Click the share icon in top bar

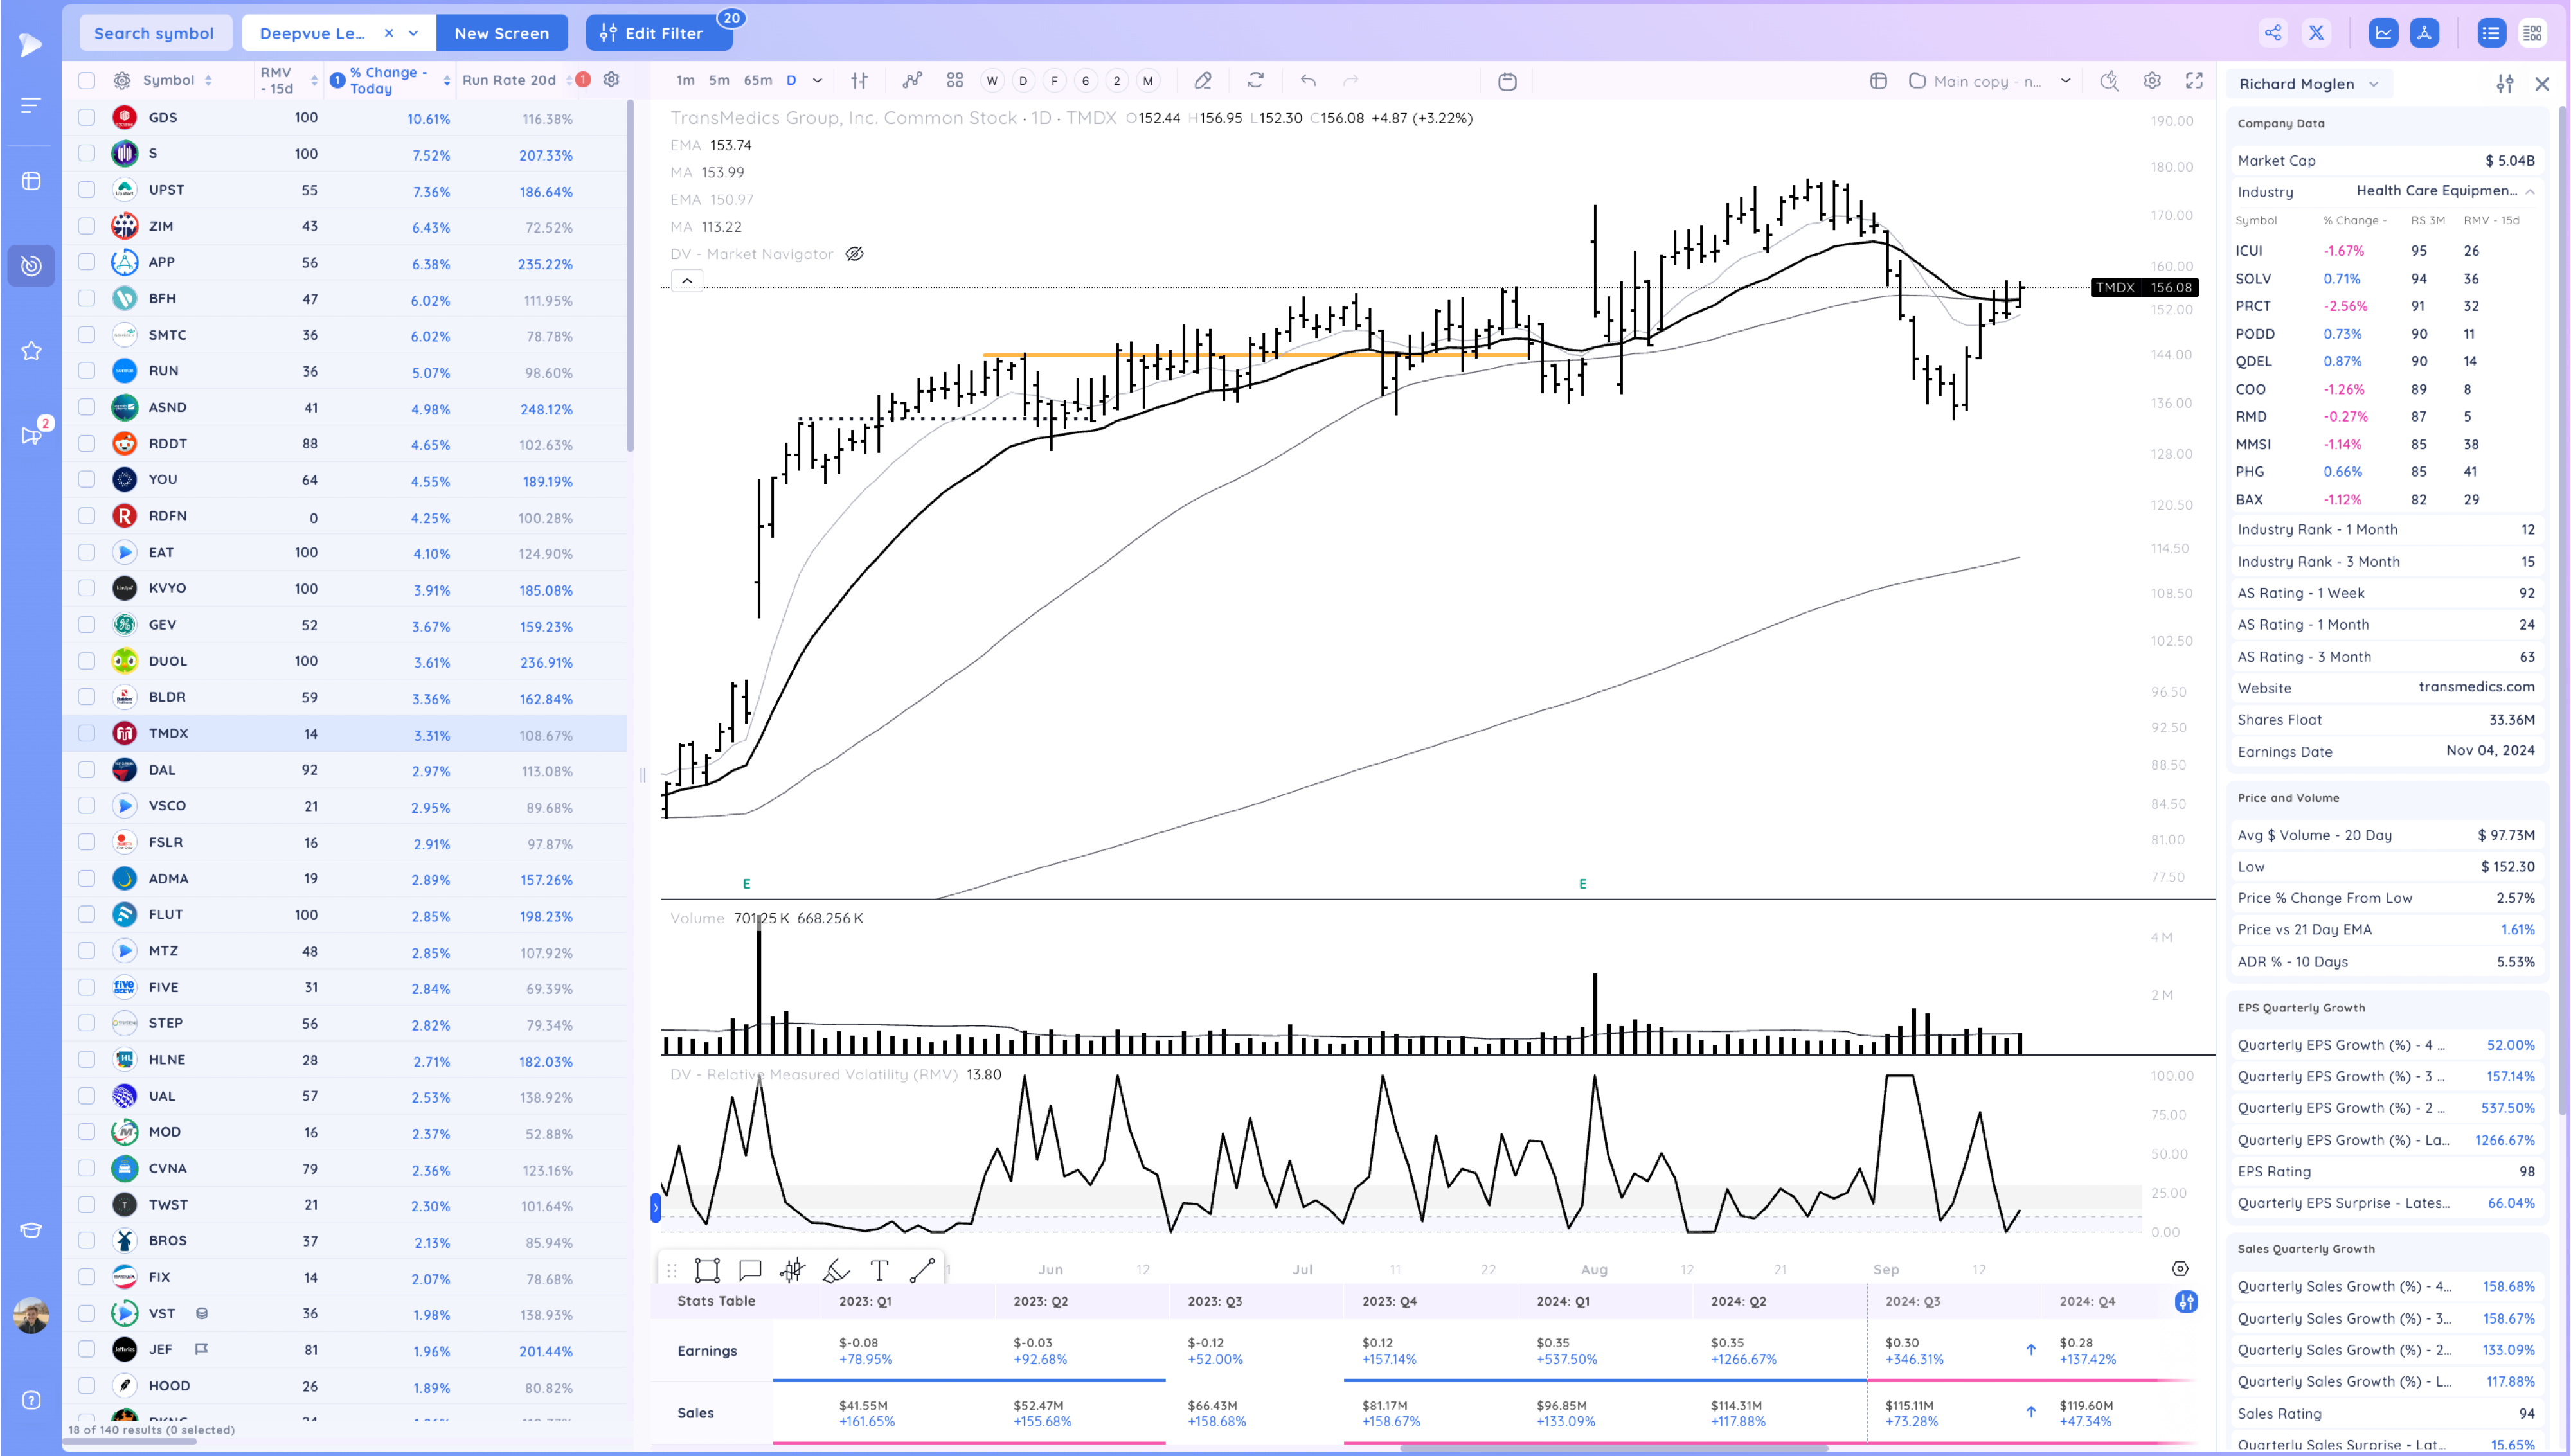click(2273, 33)
